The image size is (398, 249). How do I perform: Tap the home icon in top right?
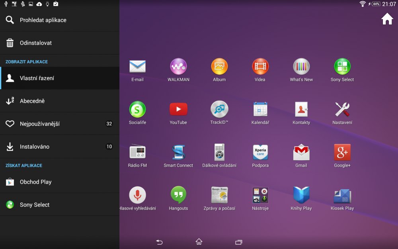pos(386,19)
